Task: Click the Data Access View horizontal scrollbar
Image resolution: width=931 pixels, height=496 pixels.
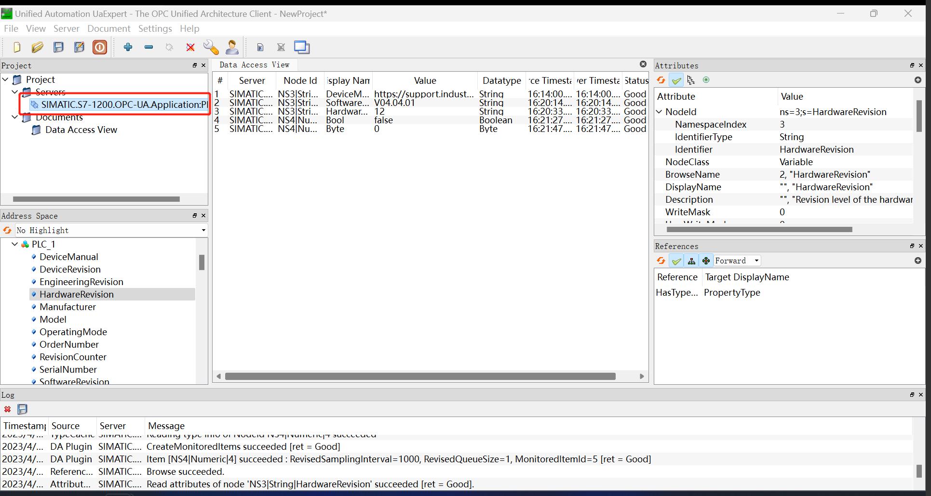Action: (420, 377)
